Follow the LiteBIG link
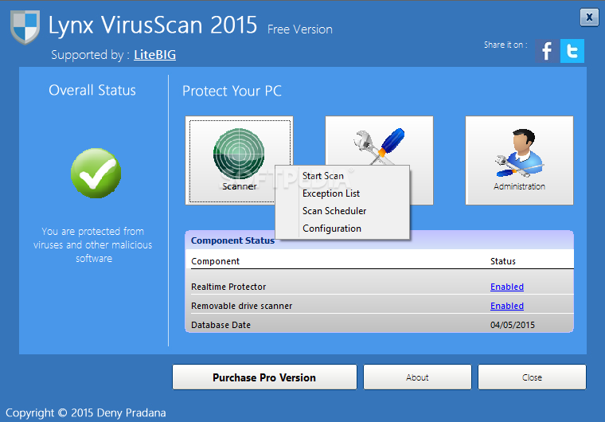605x422 pixels. pyautogui.click(x=154, y=55)
